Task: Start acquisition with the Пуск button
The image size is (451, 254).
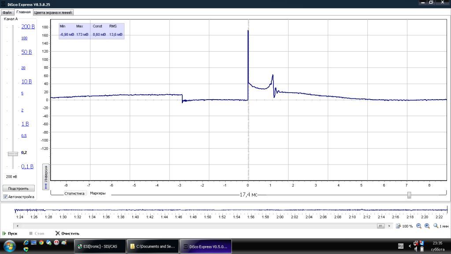Action: [10, 233]
